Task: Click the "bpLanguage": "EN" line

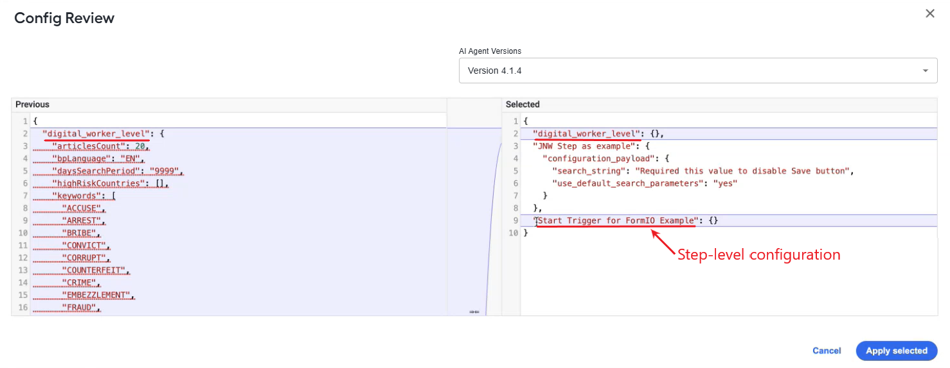Action: tap(99, 158)
